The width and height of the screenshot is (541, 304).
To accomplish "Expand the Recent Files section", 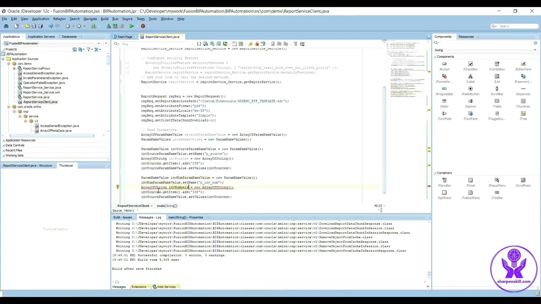I will (x=3, y=150).
